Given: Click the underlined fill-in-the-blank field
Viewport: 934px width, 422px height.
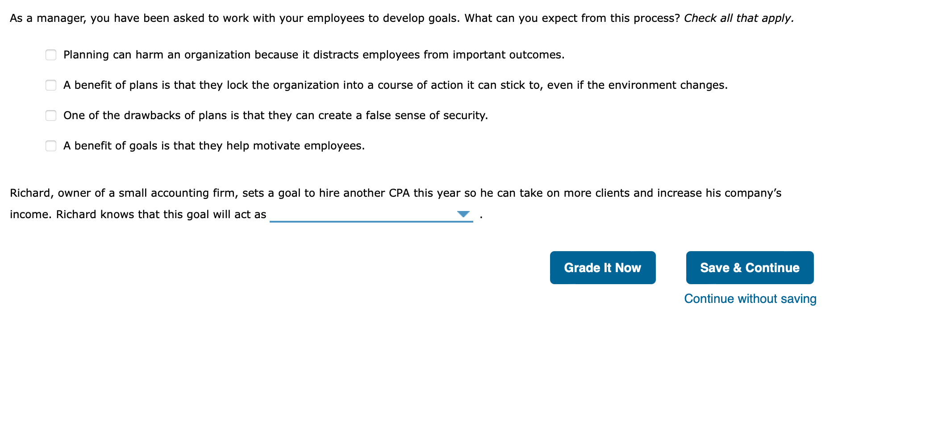Looking at the screenshot, I should (371, 214).
